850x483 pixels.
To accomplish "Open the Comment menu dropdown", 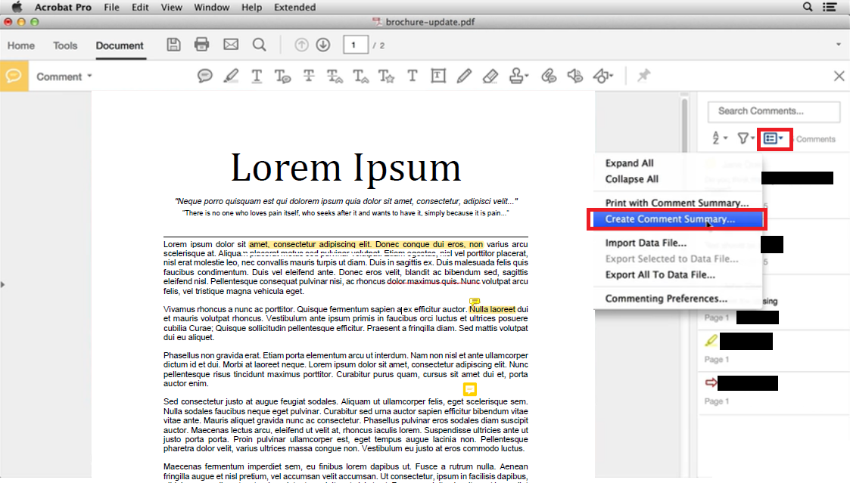I will (64, 76).
